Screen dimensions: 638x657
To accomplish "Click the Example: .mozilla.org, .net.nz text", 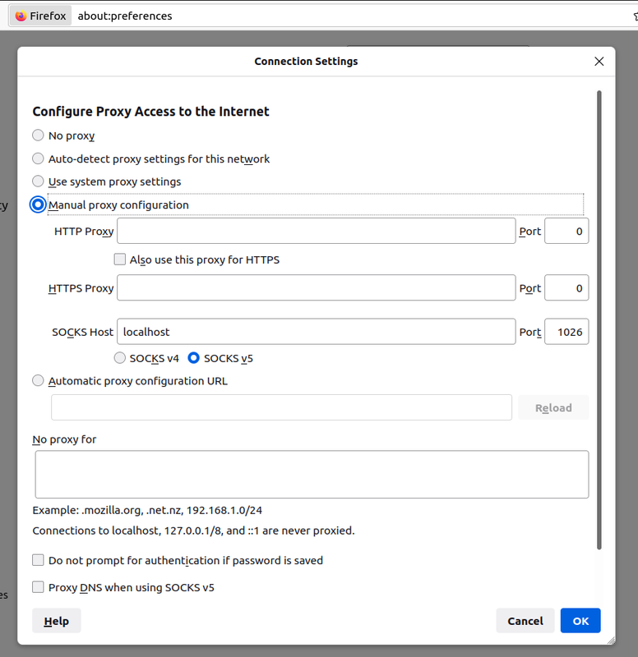I will click(x=147, y=510).
